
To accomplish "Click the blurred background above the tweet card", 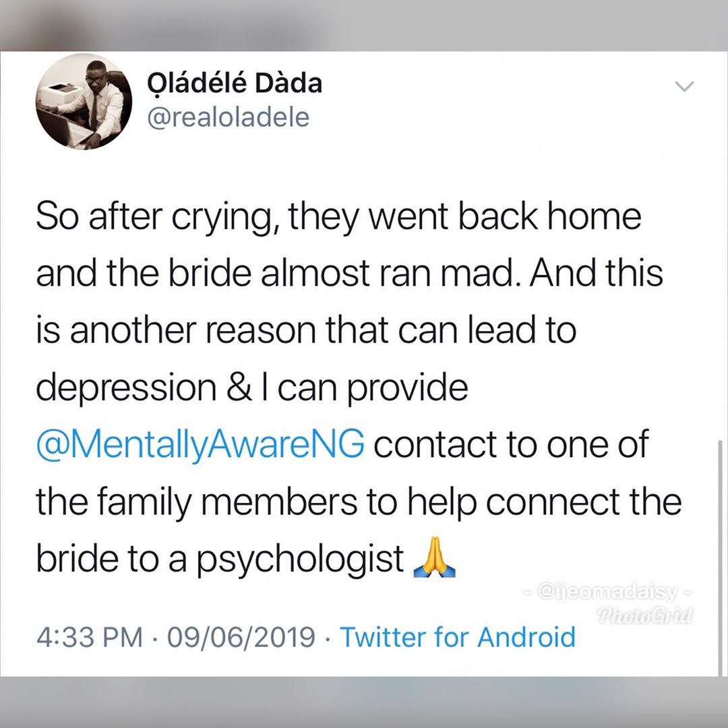I will pyautogui.click(x=364, y=24).
